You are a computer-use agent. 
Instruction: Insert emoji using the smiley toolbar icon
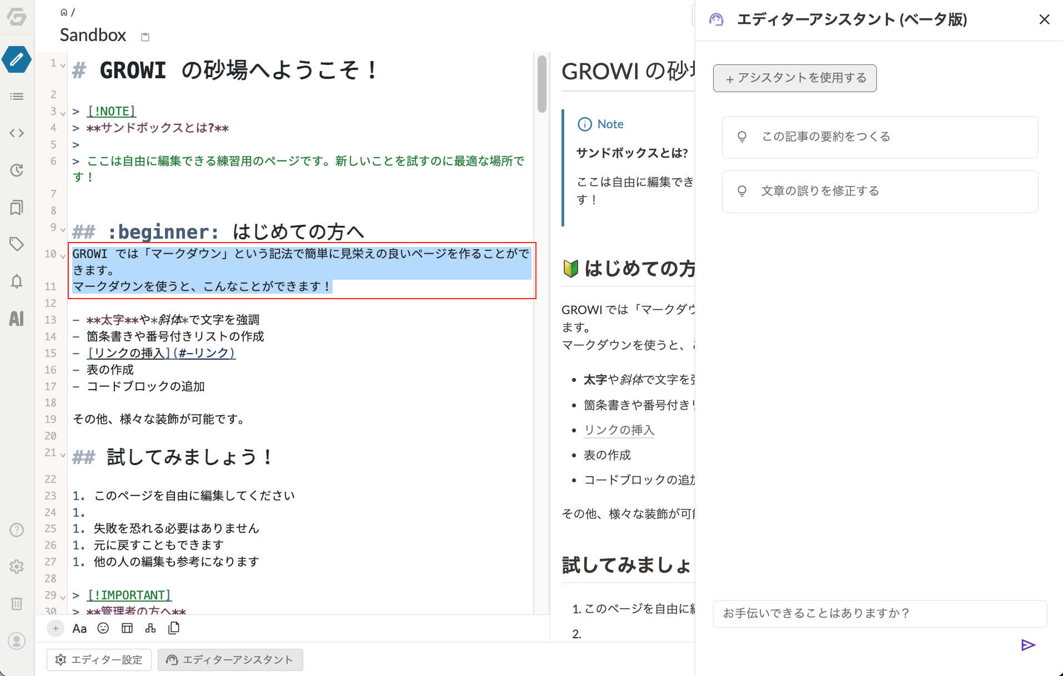pyautogui.click(x=103, y=628)
